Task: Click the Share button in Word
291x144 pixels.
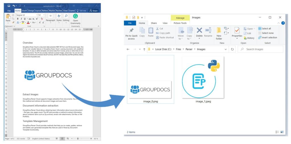Action: pyautogui.click(x=93, y=11)
